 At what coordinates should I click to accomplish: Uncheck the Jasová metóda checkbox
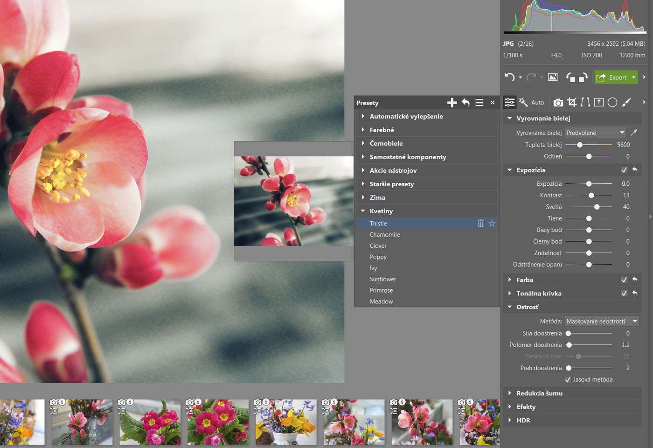coord(568,379)
